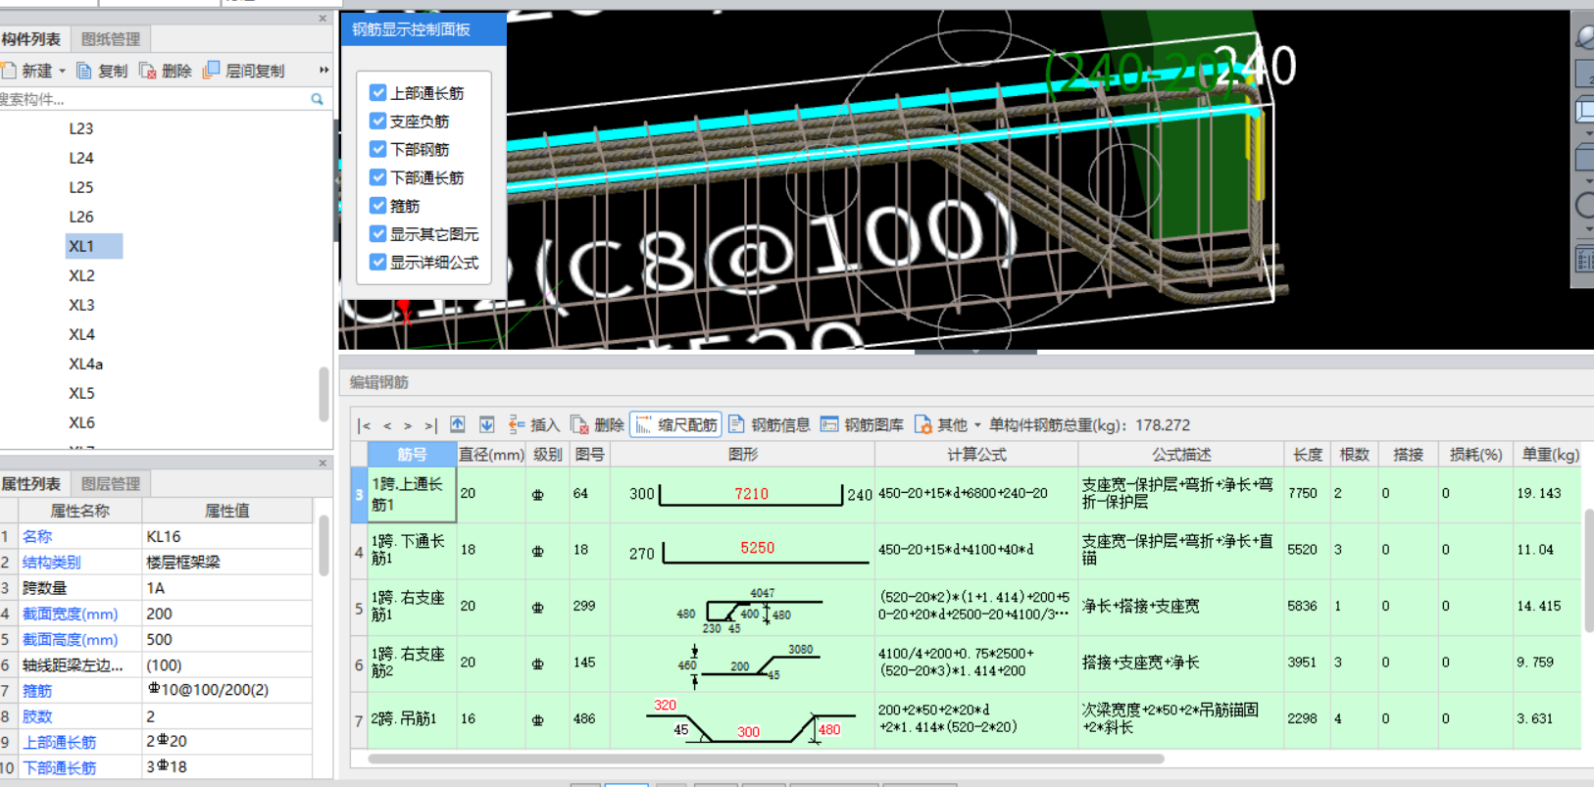Click the 结构类别 property link

pyautogui.click(x=51, y=562)
